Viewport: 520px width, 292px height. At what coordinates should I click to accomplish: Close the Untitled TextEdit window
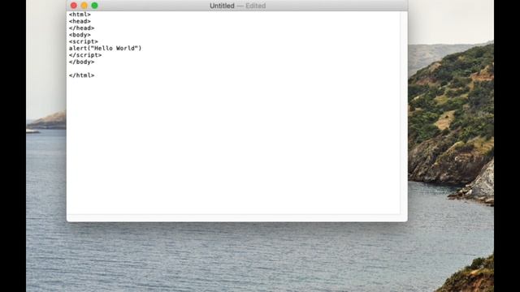point(74,6)
